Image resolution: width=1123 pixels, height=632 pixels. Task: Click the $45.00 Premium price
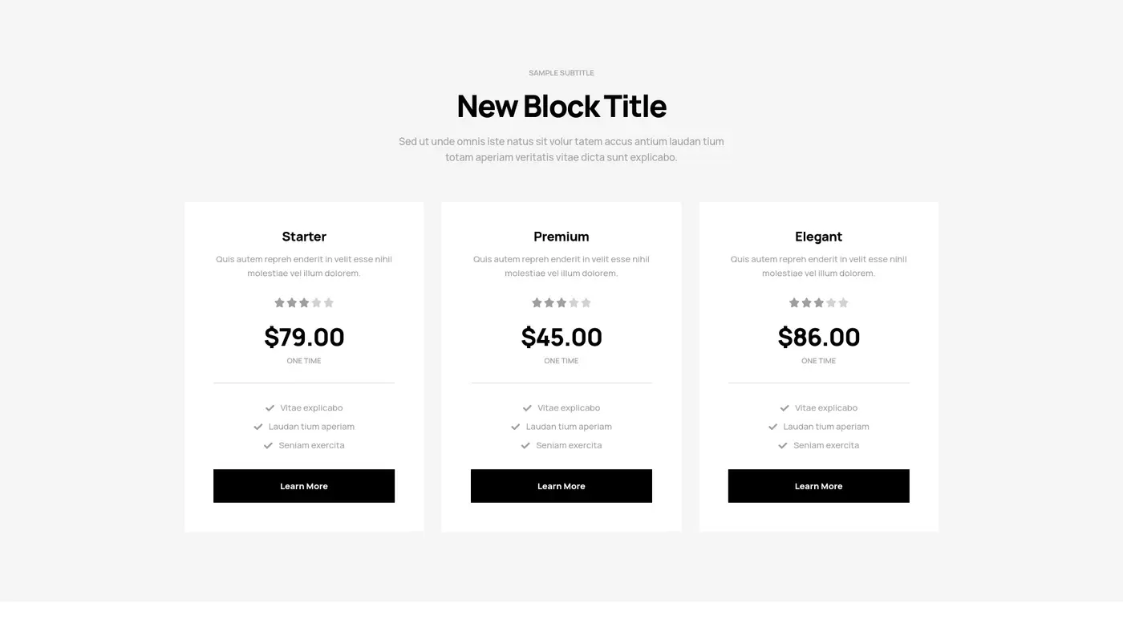tap(561, 337)
